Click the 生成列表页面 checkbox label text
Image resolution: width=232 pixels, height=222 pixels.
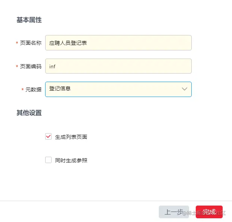click(x=71, y=137)
